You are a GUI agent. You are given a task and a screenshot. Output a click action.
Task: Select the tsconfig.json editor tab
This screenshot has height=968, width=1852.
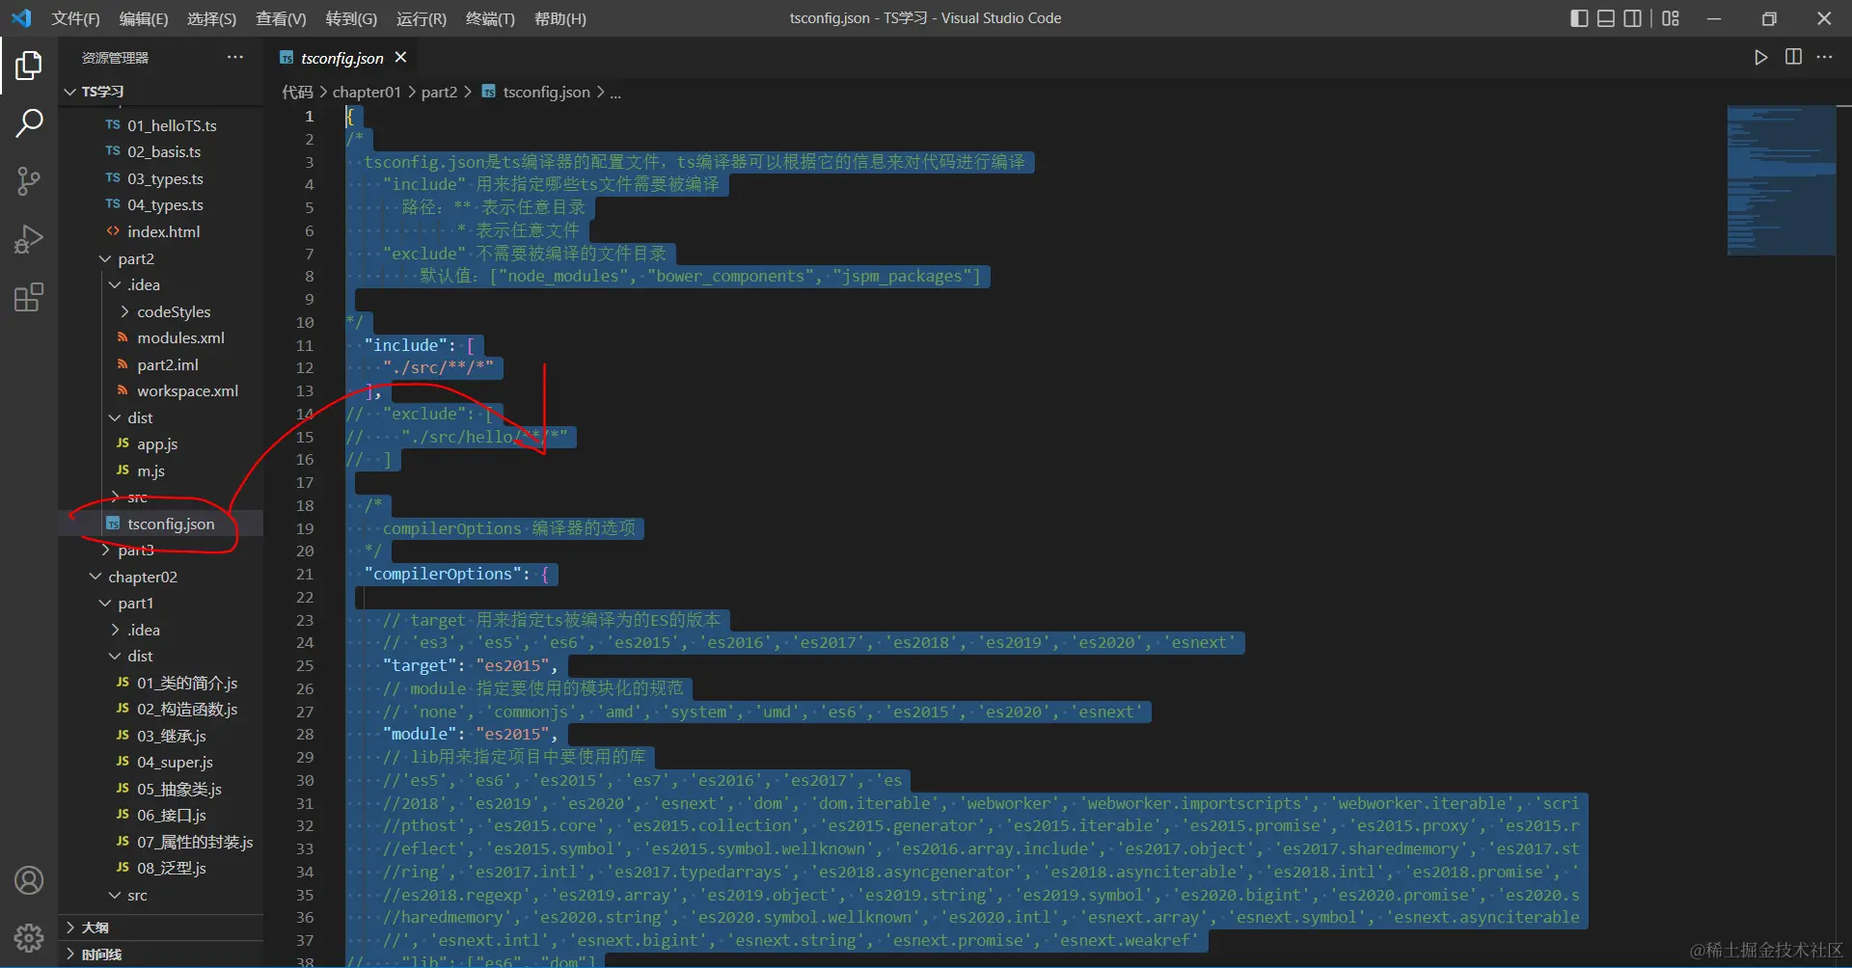tap(341, 58)
